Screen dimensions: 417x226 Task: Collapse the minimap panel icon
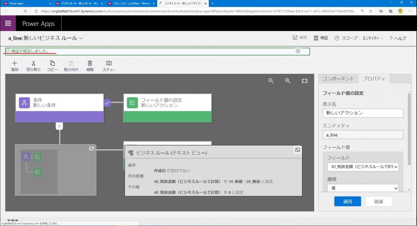(x=92, y=148)
